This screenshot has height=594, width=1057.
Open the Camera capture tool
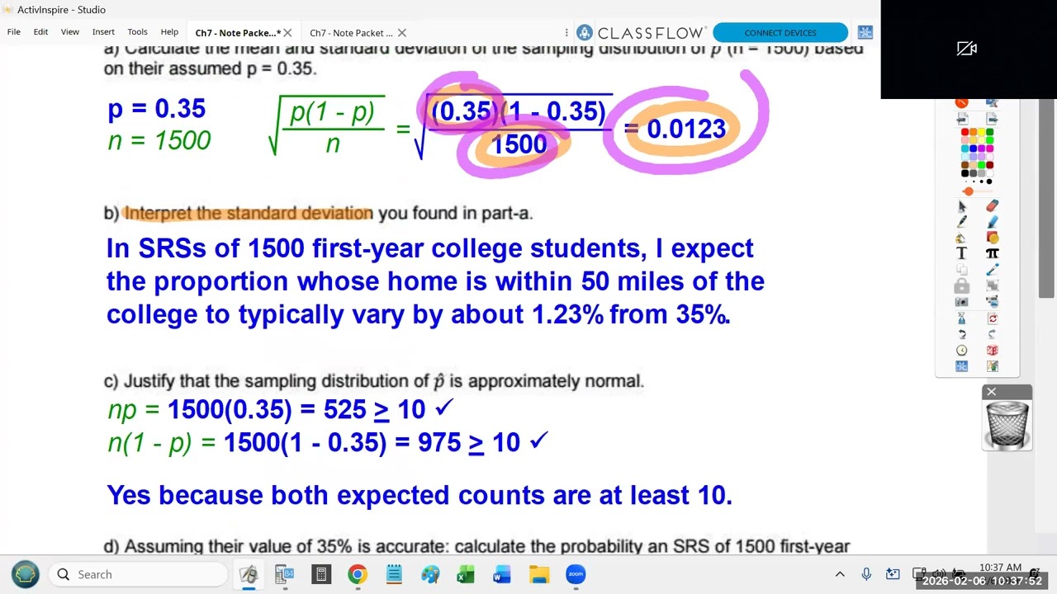(961, 301)
